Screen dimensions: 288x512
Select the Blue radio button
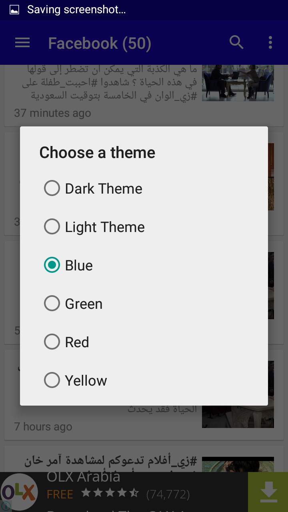tap(52, 265)
